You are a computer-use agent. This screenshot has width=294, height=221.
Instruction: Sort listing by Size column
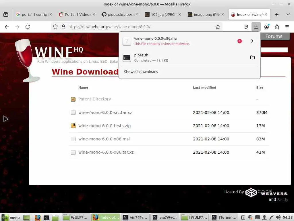click(260, 87)
